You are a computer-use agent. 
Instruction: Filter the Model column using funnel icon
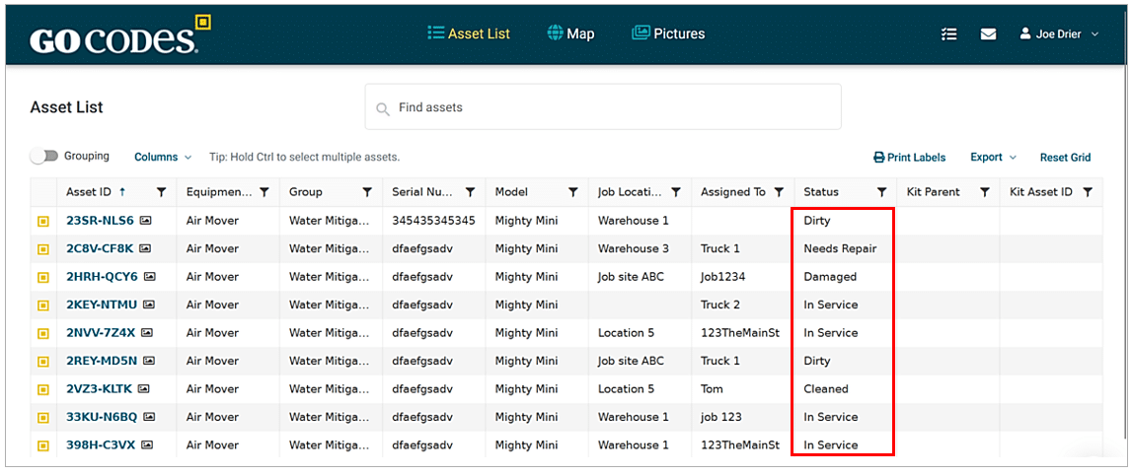[x=572, y=192]
